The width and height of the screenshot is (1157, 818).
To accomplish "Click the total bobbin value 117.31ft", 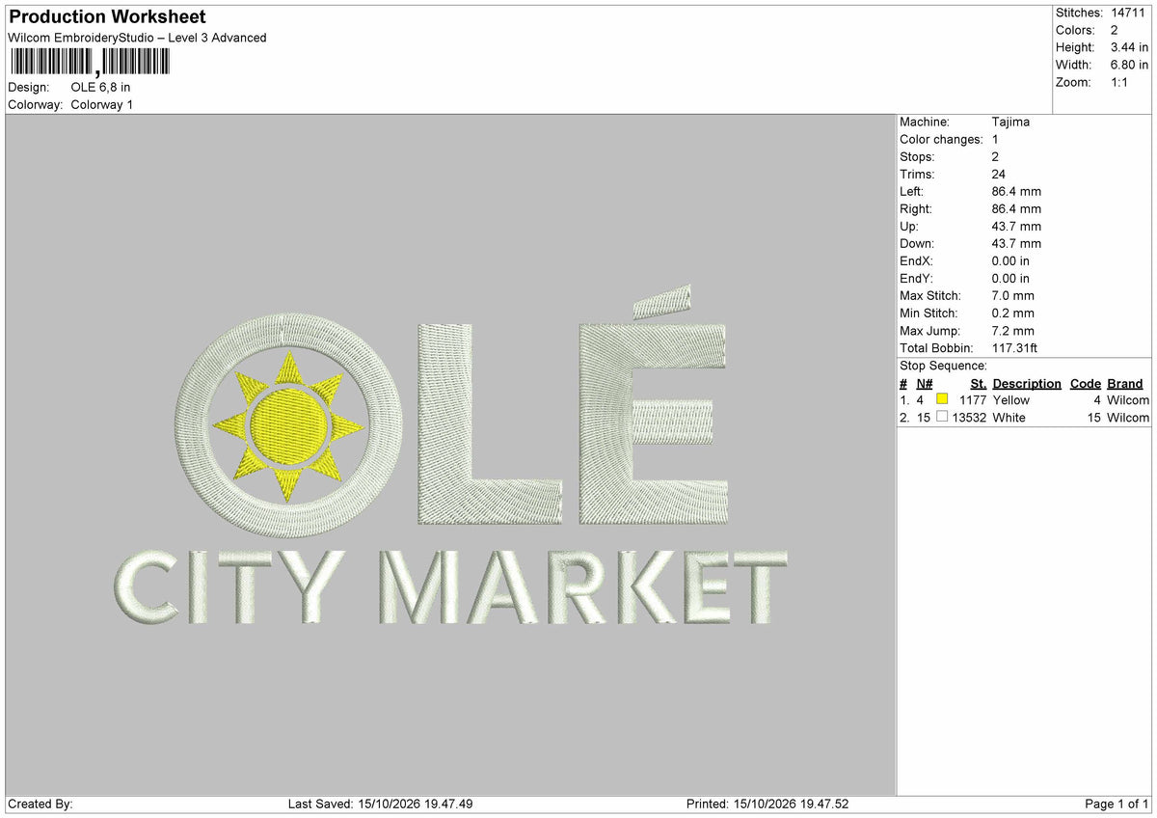I will (1014, 347).
